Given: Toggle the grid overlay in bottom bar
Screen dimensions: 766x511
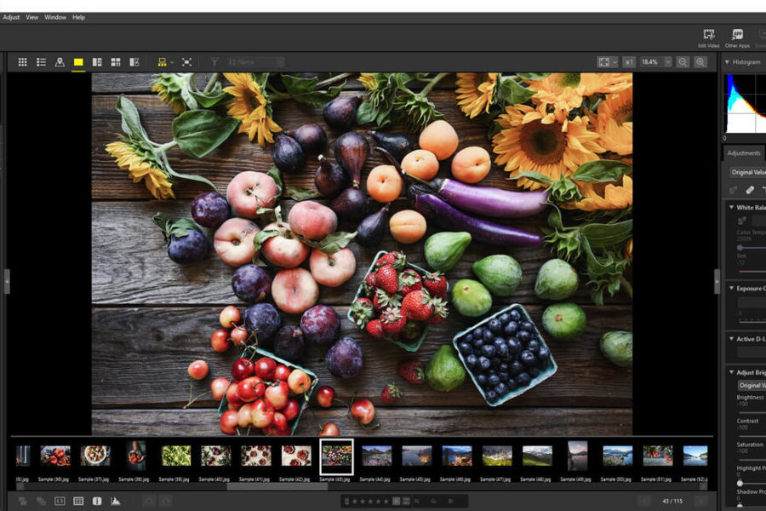Looking at the screenshot, I should click(x=78, y=502).
